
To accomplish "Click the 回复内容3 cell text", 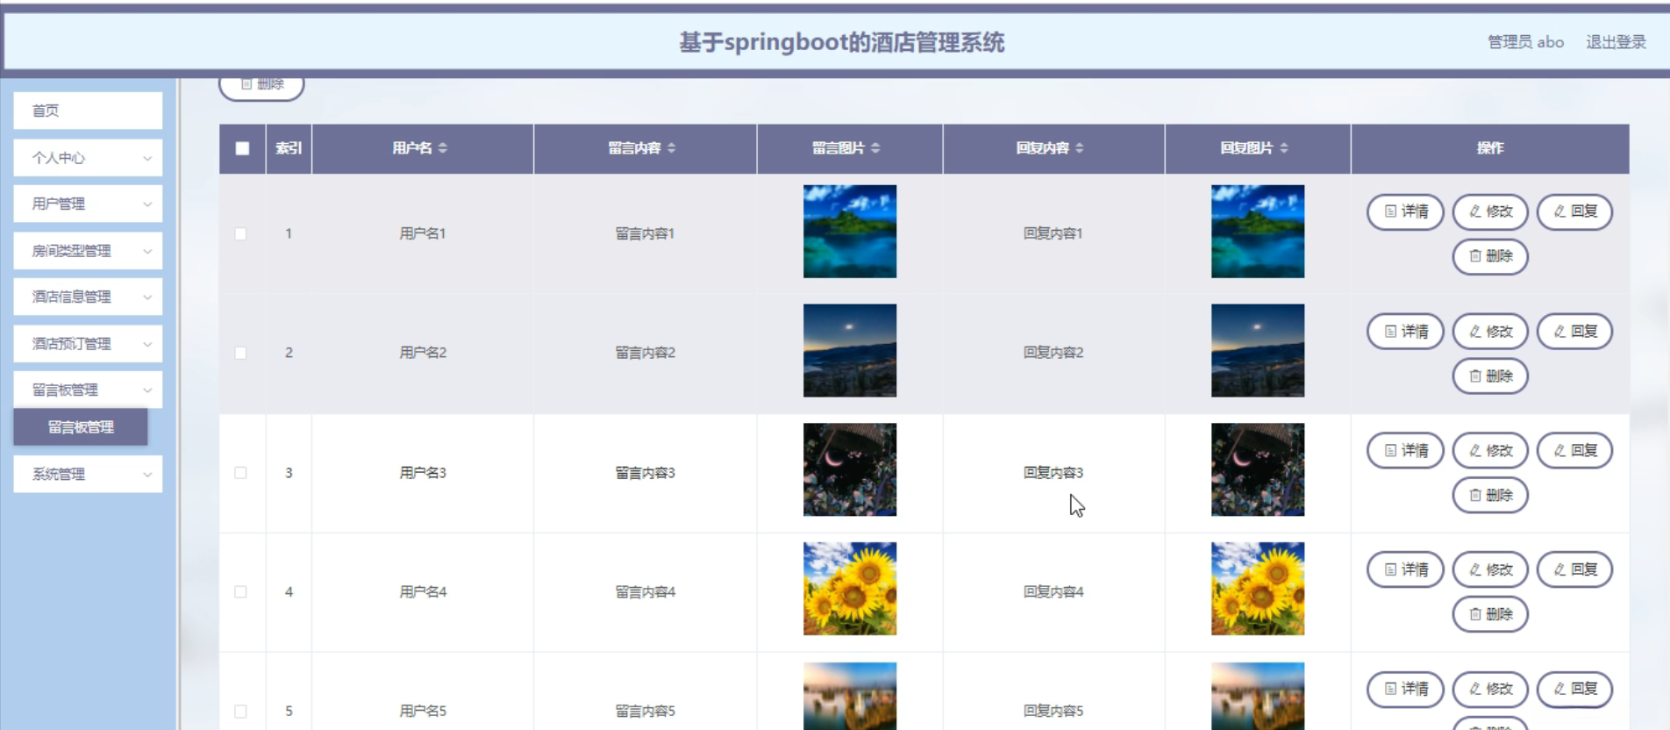I will [1053, 473].
